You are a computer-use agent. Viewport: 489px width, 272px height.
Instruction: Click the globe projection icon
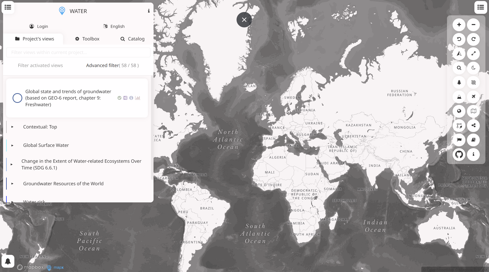(x=459, y=111)
